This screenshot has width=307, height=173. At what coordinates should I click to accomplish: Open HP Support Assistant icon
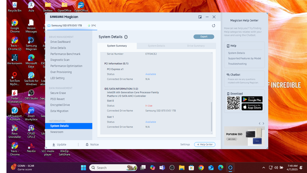(x=15, y=114)
